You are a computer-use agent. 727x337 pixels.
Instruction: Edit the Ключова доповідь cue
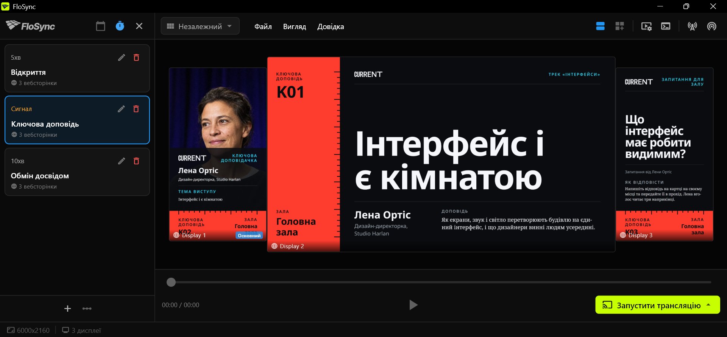click(x=121, y=109)
